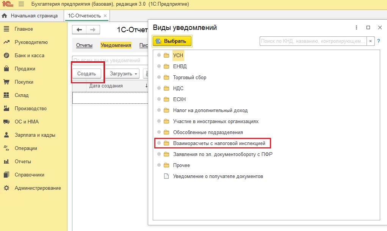Click the Администрирование gear icon
387x231 pixels.
coord(6,188)
